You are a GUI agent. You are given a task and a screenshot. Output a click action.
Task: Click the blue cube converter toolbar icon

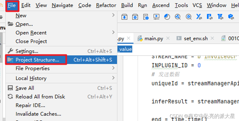(x=231, y=17)
